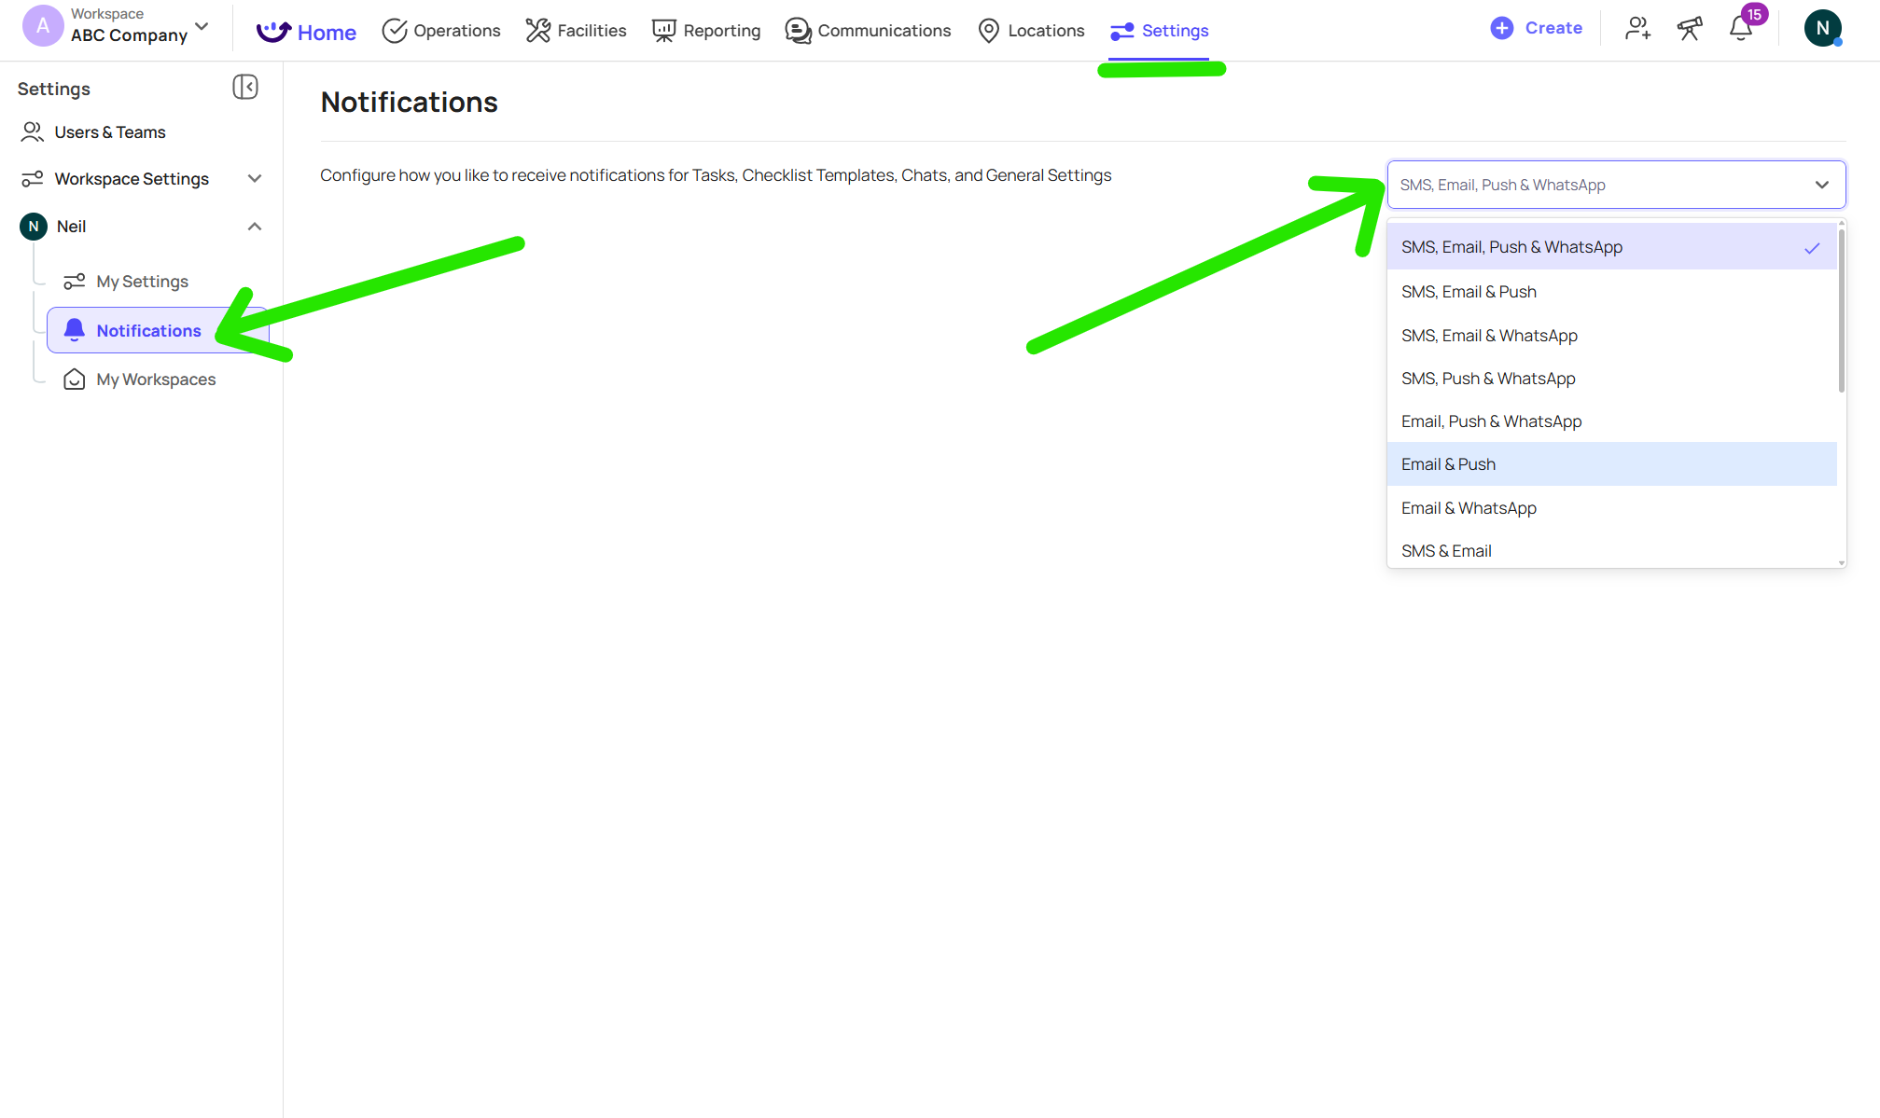Choose Email, Push & WhatsApp option
Viewport: 1880px width, 1118px height.
click(1611, 421)
